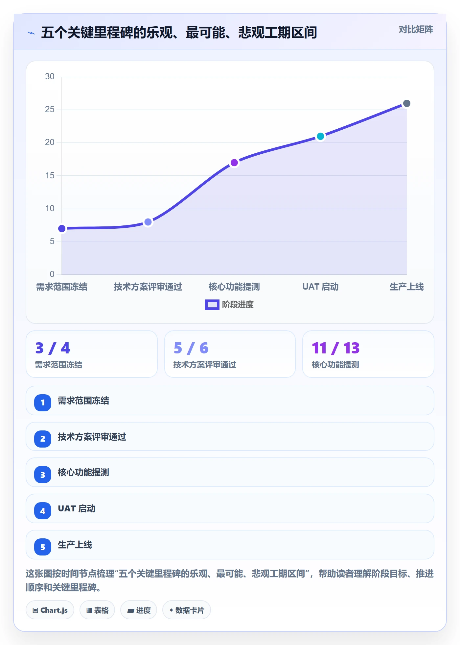Click the y-axis value 30
Screen dimensions: 460x645
(50, 76)
